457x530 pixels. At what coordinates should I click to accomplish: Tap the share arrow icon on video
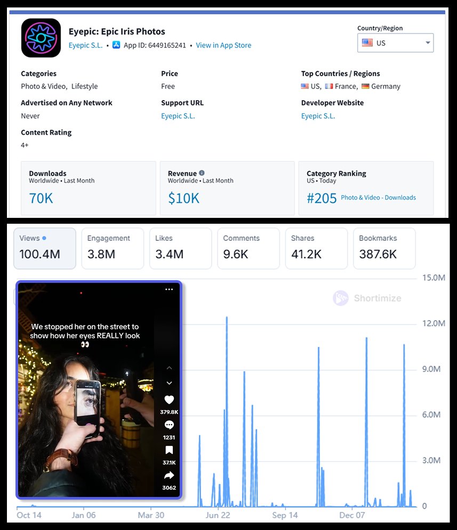pyautogui.click(x=169, y=476)
